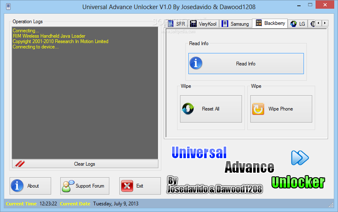Maximize the Universal Advance Unlocker window

tap(310, 5)
